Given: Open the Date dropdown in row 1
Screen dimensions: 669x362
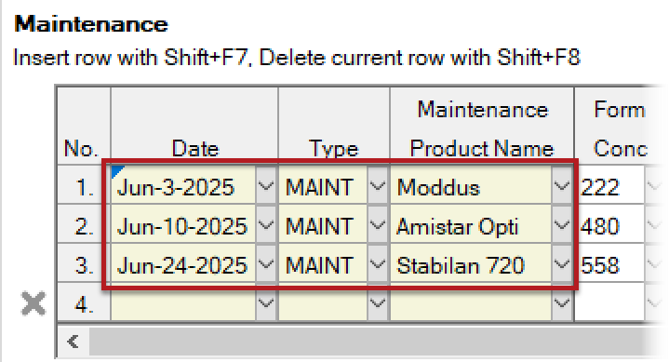Looking at the screenshot, I should point(266,186).
